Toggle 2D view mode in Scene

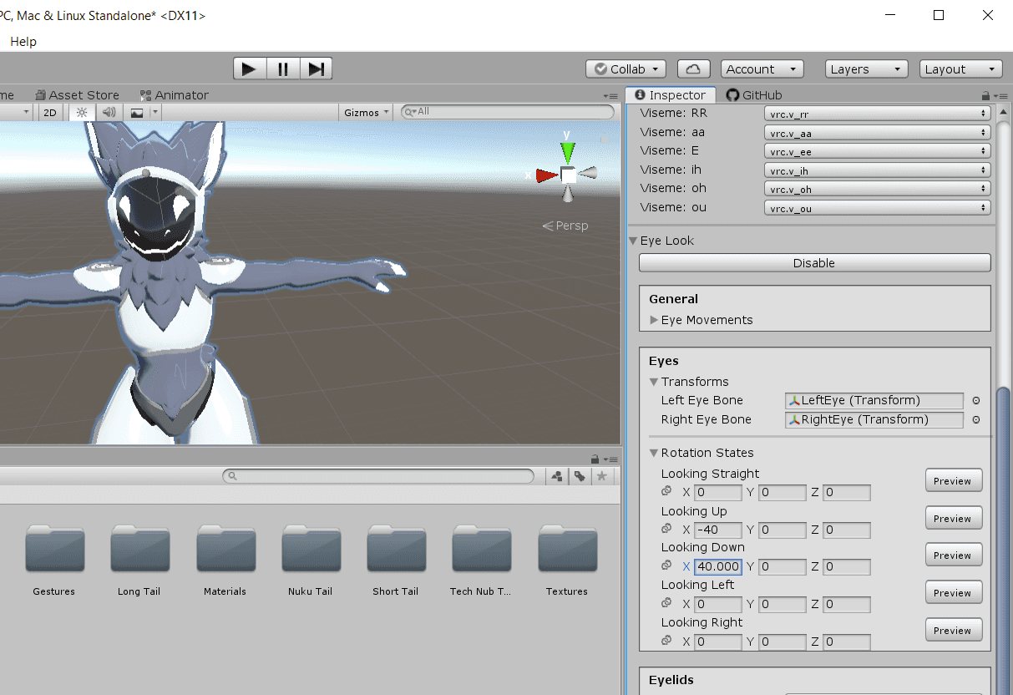(x=50, y=113)
